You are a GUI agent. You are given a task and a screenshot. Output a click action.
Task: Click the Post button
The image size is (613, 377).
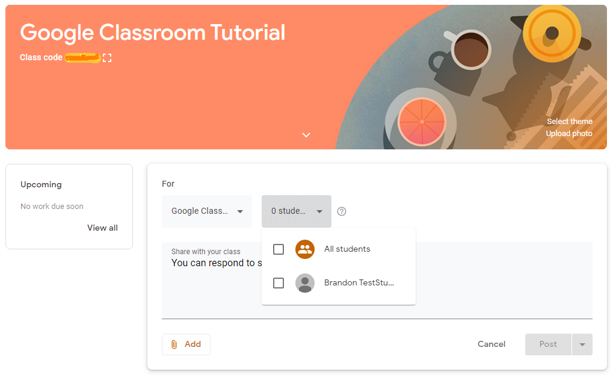pyautogui.click(x=548, y=344)
